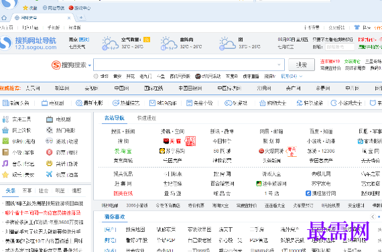Screen dimensions: 382x252
Task: Expand the 展开(24) hot words list
Action: coord(292,76)
